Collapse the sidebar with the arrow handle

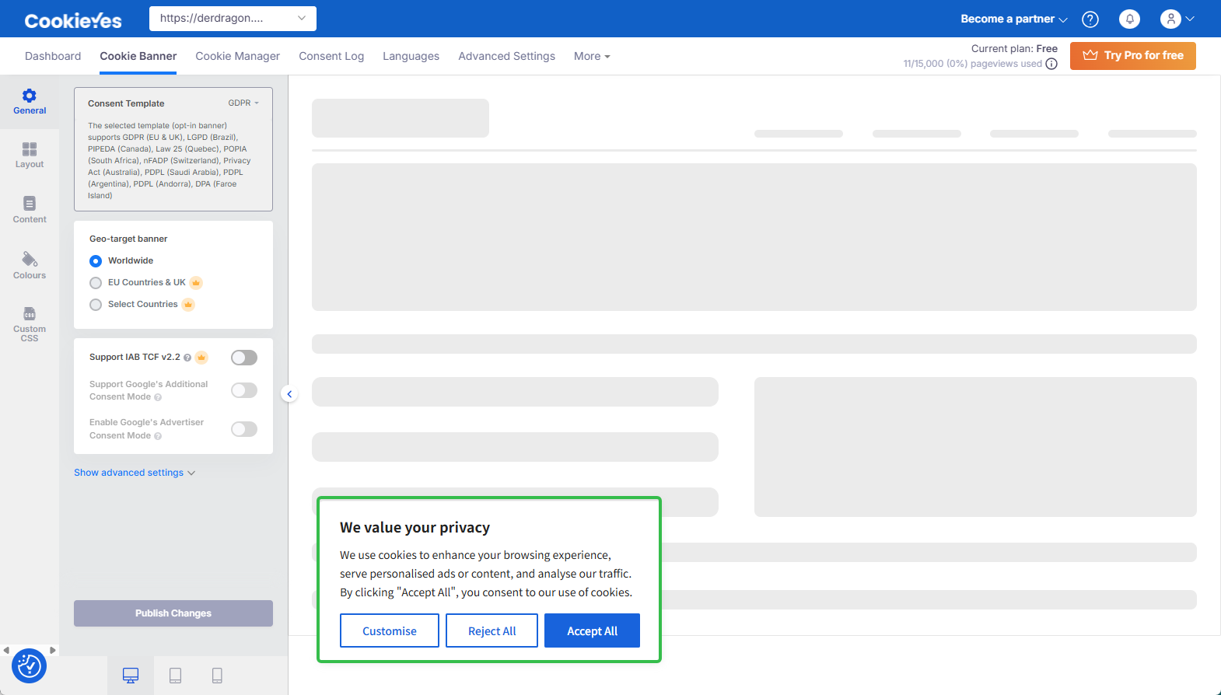(x=289, y=394)
